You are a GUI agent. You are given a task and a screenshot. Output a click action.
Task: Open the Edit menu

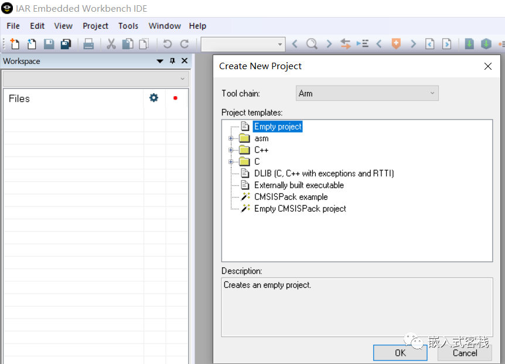[x=37, y=26]
